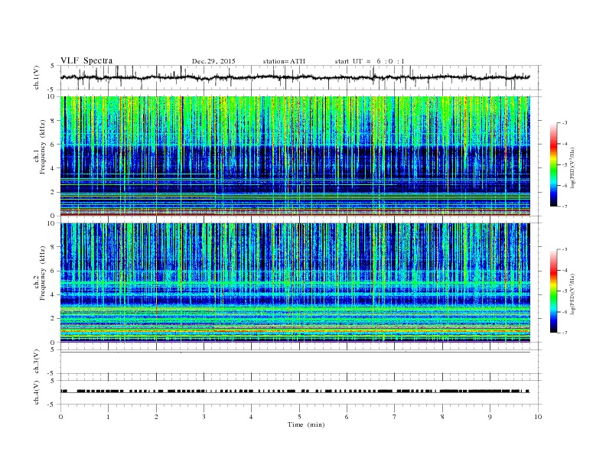Click the color scale bar beside ch.2 spectrogram
Screen dimensions: 606x468
click(553, 291)
